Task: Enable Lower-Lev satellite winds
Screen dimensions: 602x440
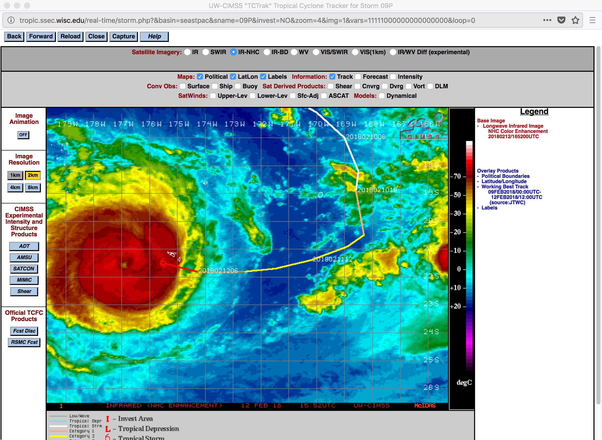Action: pos(253,96)
